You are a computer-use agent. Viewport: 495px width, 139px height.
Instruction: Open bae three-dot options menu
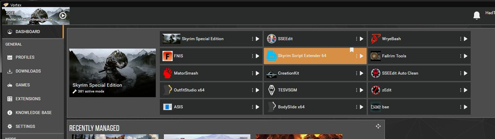coord(461,107)
